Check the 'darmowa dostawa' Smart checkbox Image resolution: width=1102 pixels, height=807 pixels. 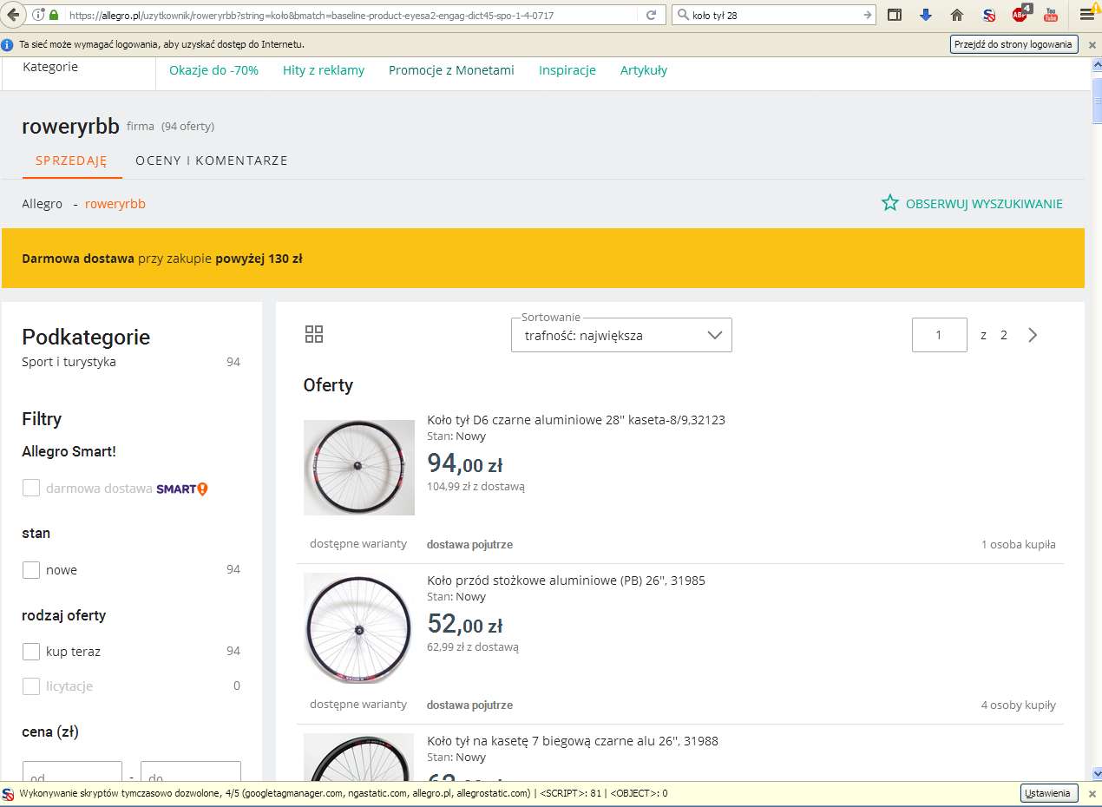[31, 489]
